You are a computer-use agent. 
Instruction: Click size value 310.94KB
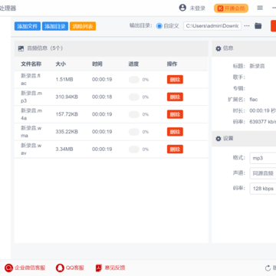coord(67,97)
